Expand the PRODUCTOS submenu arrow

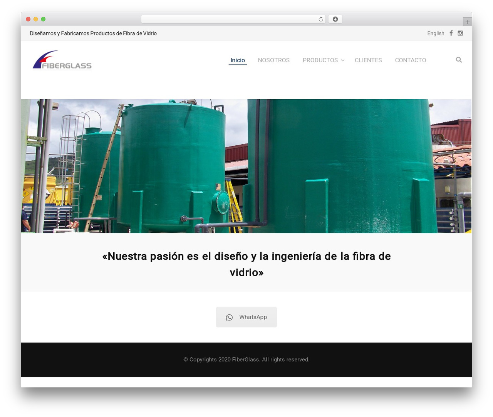click(342, 60)
